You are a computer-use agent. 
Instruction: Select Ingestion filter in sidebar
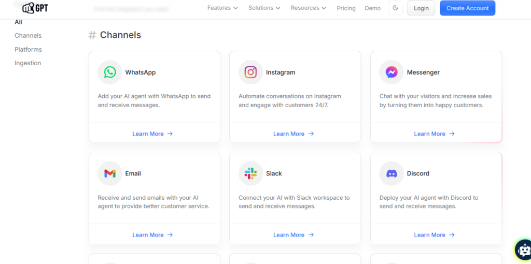tap(28, 63)
